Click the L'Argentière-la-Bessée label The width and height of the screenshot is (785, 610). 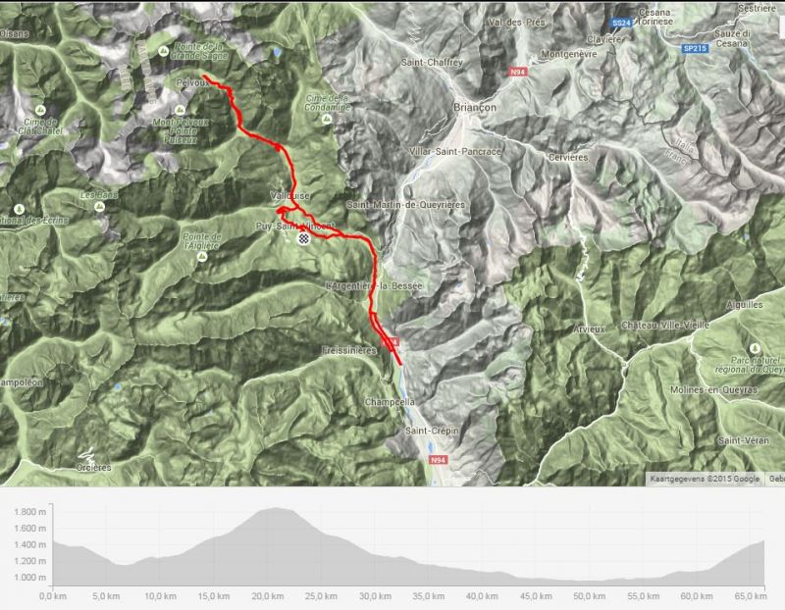374,285
